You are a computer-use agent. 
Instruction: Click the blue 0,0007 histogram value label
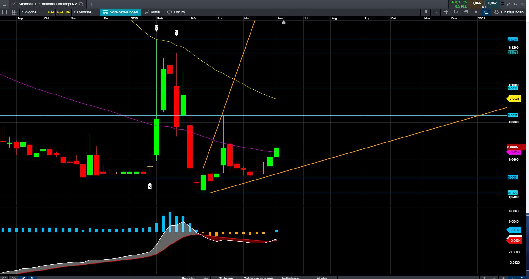tap(514, 230)
